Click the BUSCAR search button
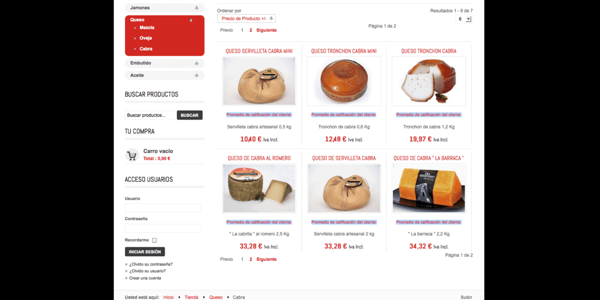This screenshot has height=300, width=600. 189,115
